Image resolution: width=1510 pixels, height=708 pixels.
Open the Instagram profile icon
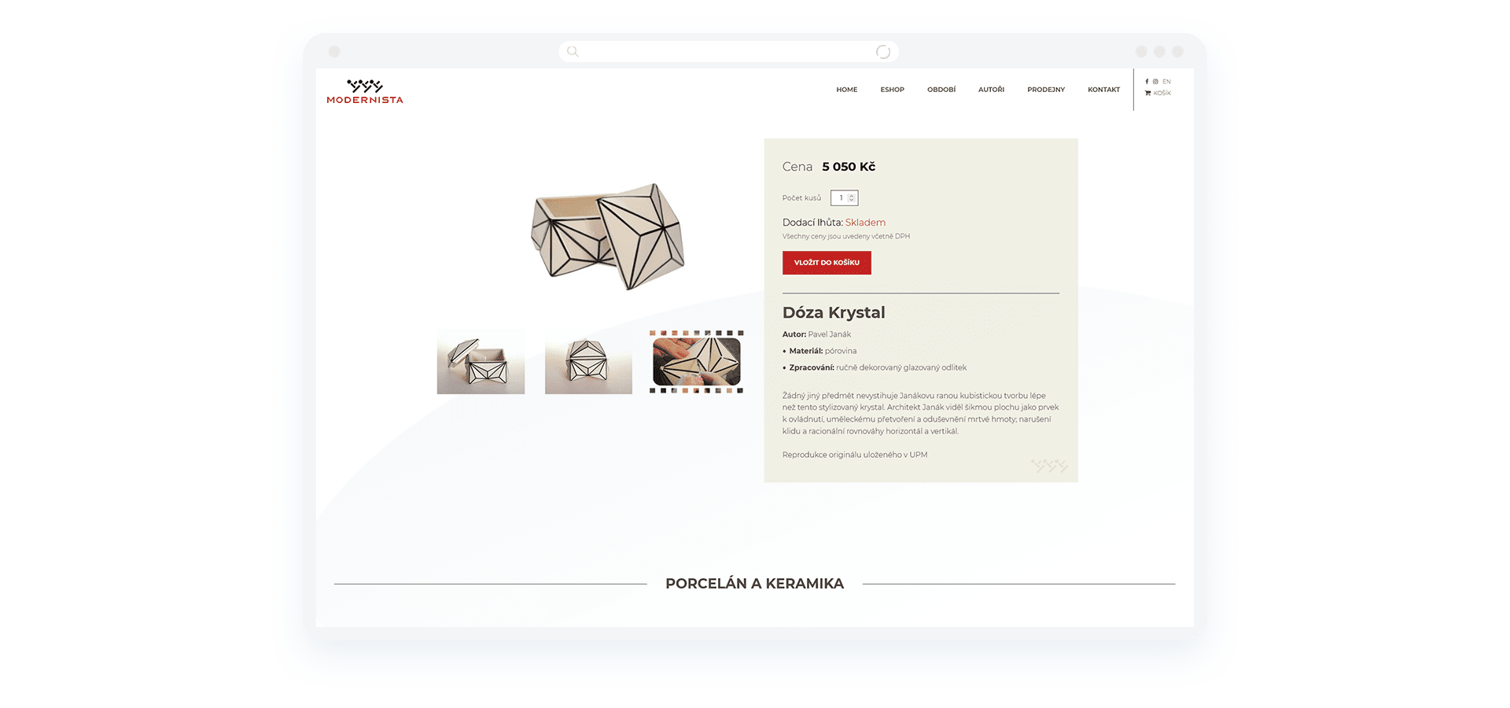(1155, 82)
